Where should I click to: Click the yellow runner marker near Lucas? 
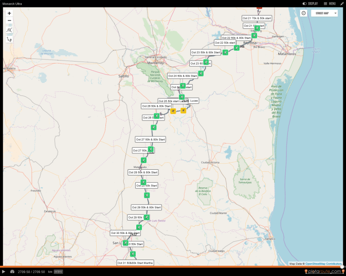coord(183,110)
